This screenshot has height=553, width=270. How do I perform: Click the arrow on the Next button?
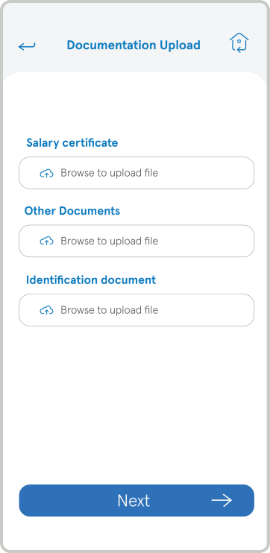coord(222,500)
